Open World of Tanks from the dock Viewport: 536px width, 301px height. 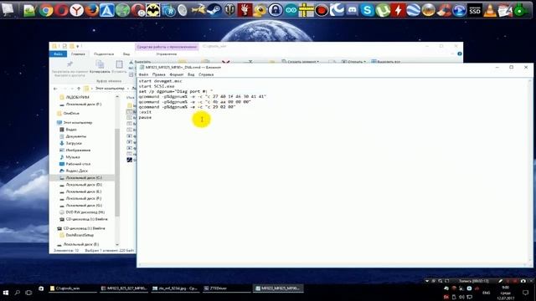[x=229, y=10]
